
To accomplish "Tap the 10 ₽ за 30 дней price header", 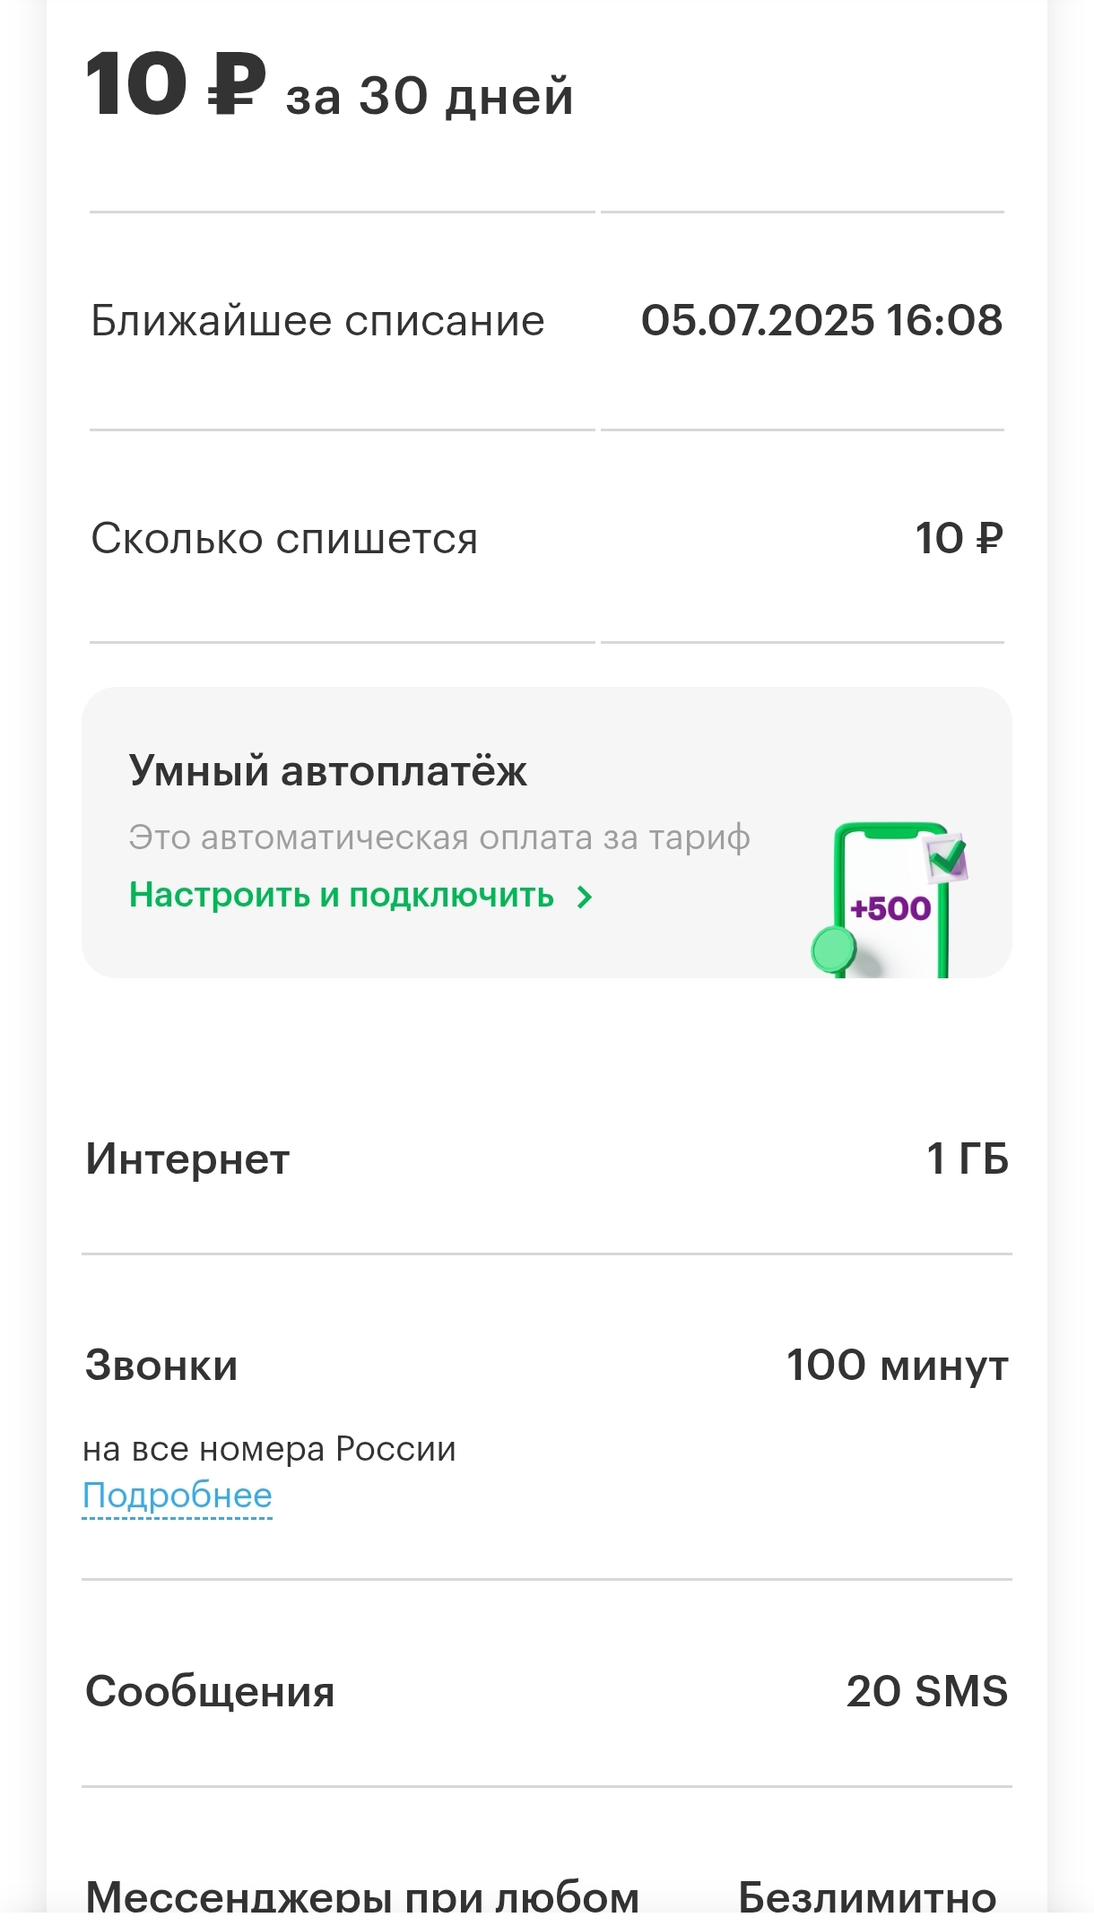I will (x=329, y=88).
